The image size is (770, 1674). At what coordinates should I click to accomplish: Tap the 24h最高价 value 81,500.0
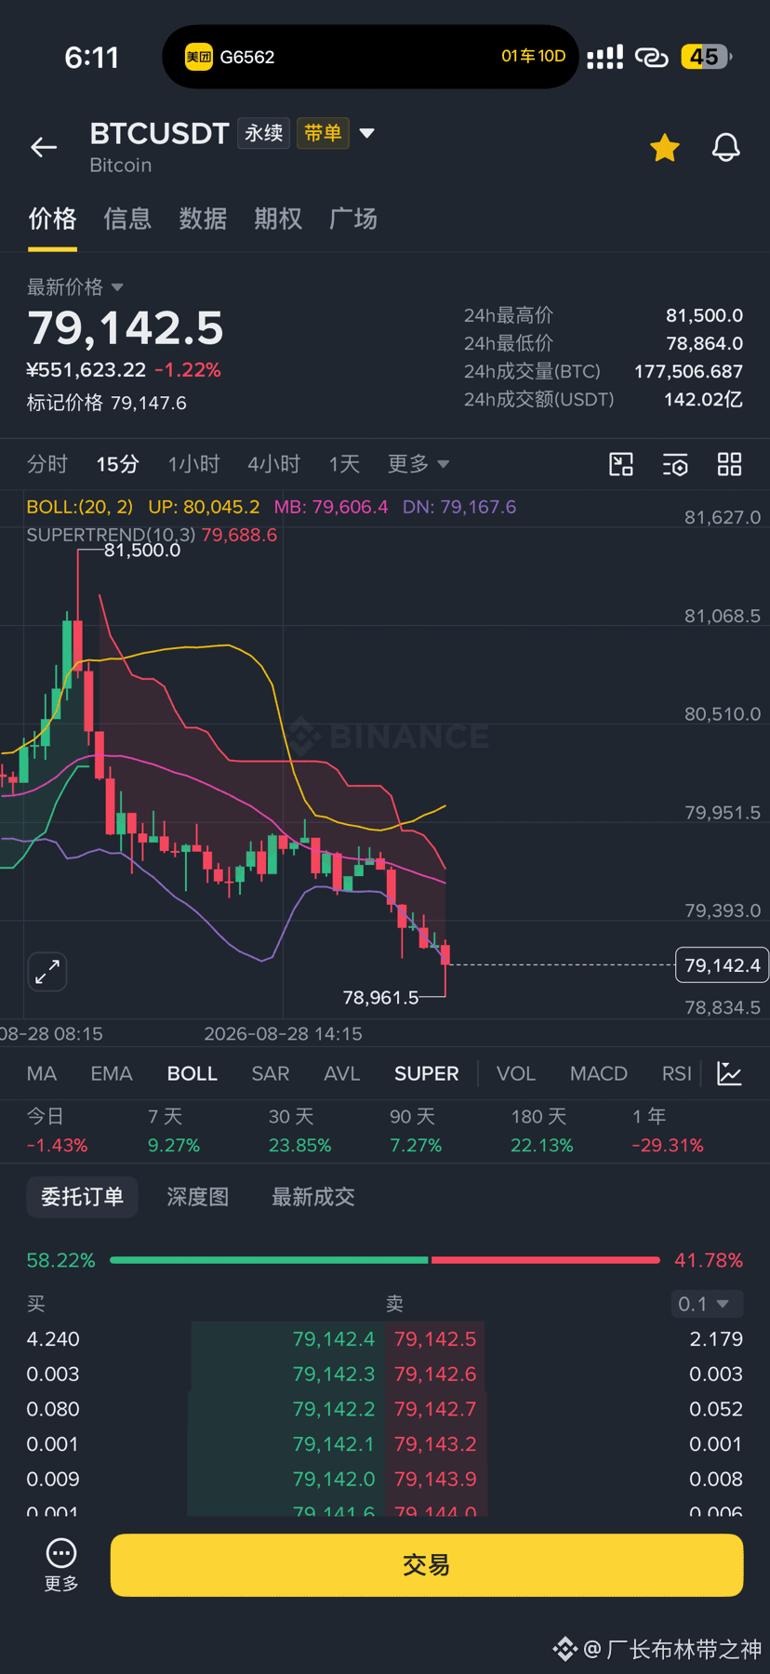[x=704, y=315]
